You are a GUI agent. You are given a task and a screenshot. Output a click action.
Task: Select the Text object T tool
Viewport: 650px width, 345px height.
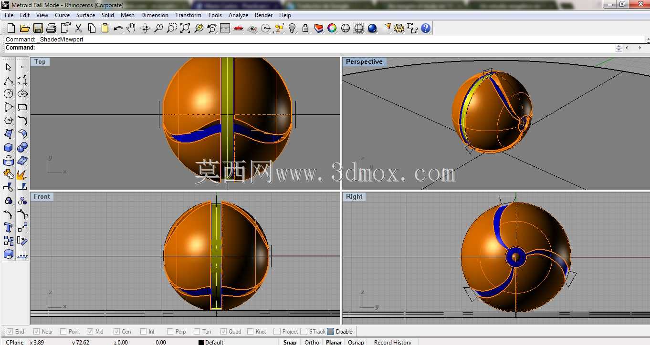(9, 228)
